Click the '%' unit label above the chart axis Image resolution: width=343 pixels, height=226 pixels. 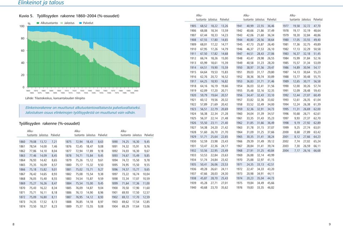[x=29, y=24]
